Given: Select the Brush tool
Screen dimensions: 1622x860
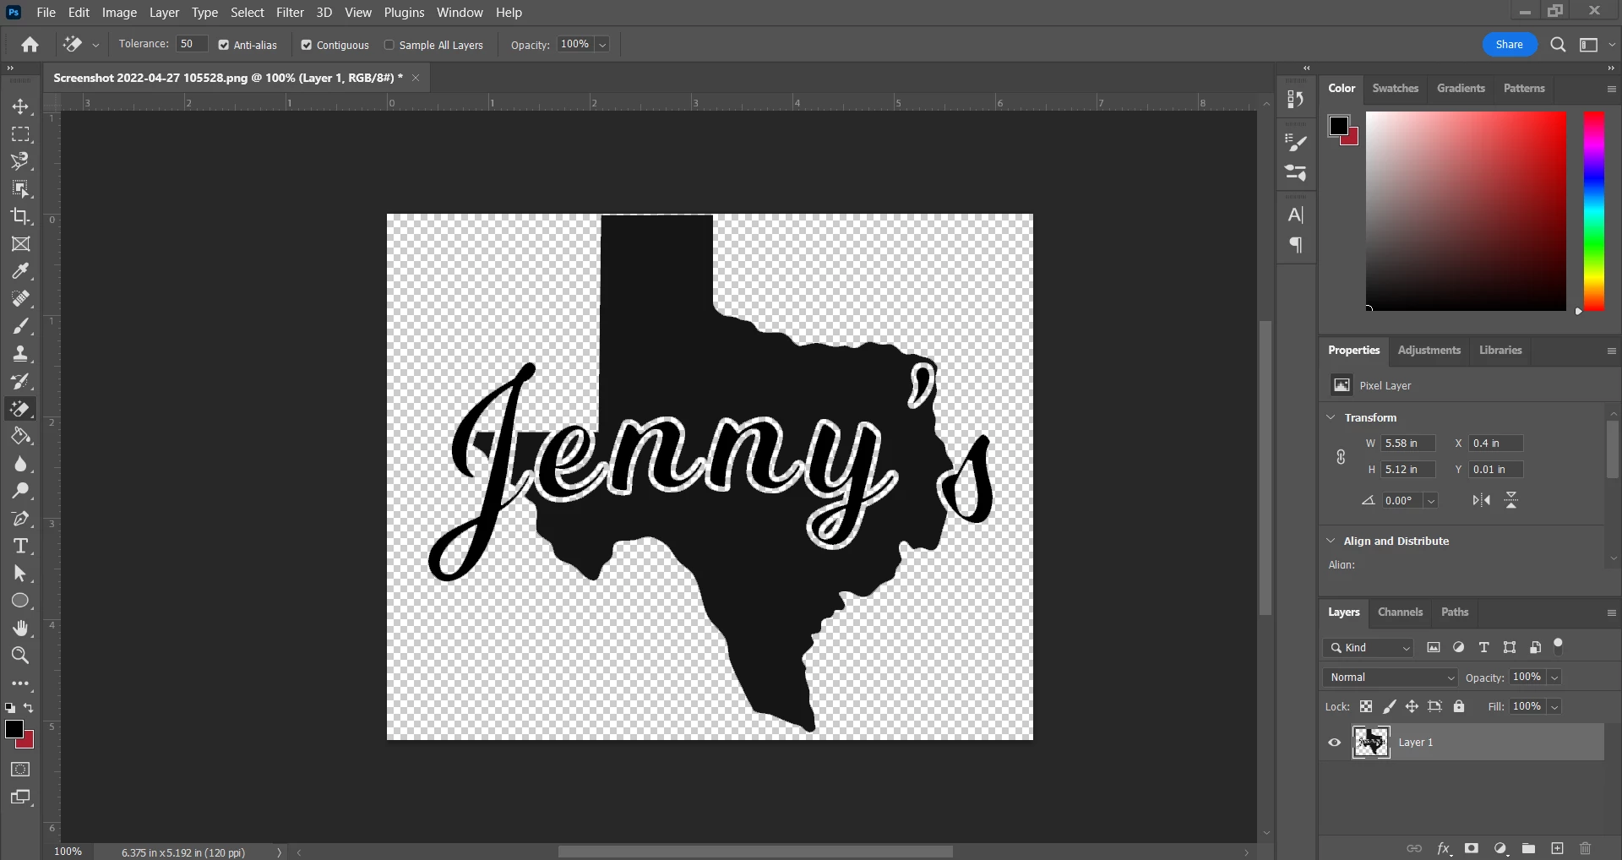Looking at the screenshot, I should (20, 326).
